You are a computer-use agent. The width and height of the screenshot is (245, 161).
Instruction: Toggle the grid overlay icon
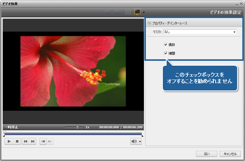click(x=128, y=12)
